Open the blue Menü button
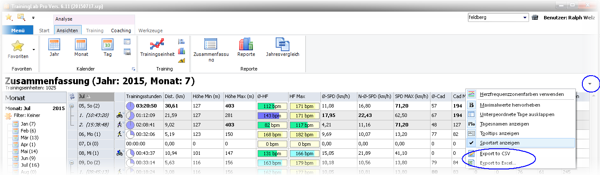The height and width of the screenshot is (175, 600). [18, 31]
